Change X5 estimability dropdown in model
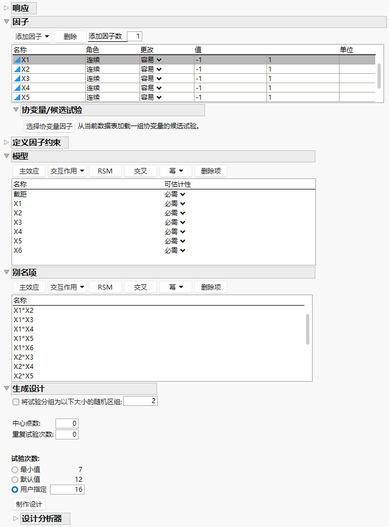389x527 pixels. pos(175,241)
